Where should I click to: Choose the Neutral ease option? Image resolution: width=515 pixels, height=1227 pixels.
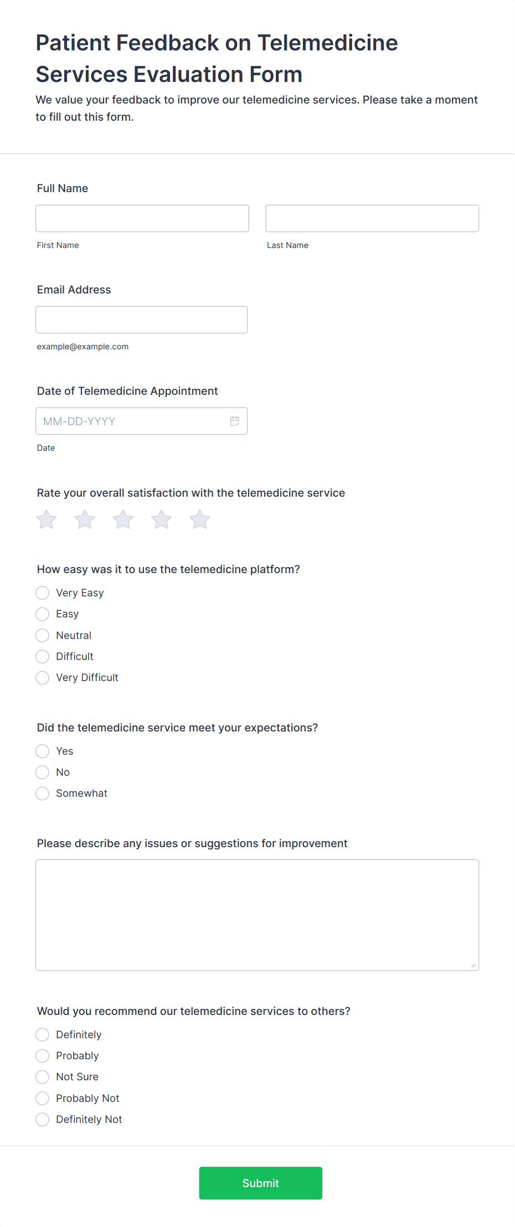[42, 635]
